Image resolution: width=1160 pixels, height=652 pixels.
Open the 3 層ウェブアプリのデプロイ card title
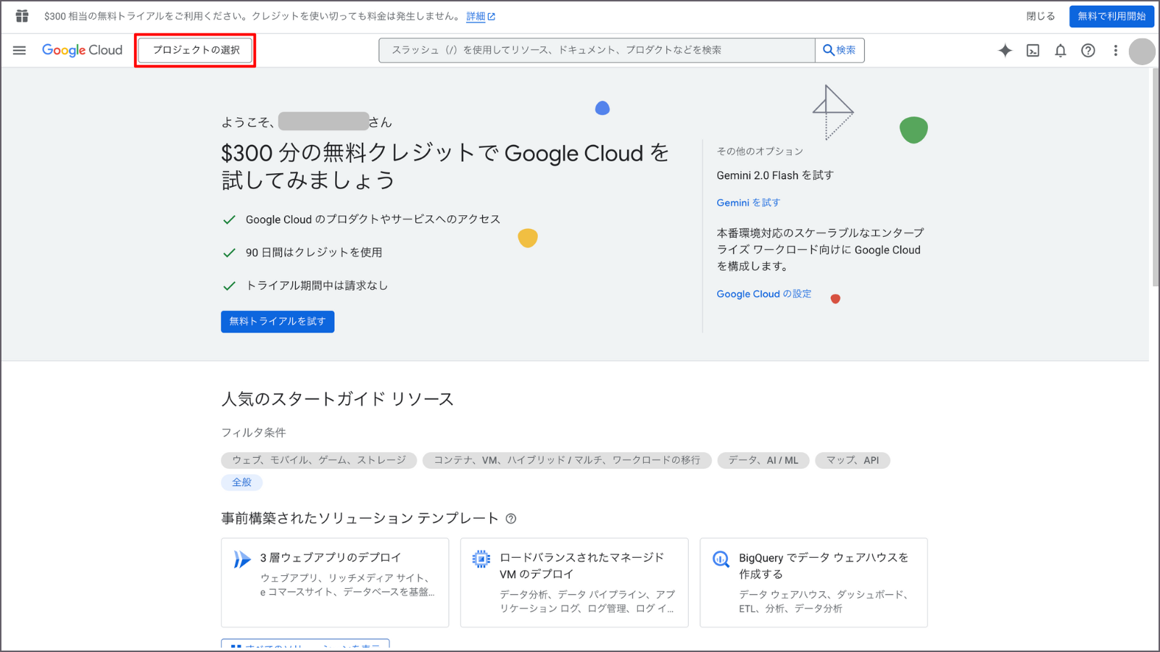coord(331,558)
